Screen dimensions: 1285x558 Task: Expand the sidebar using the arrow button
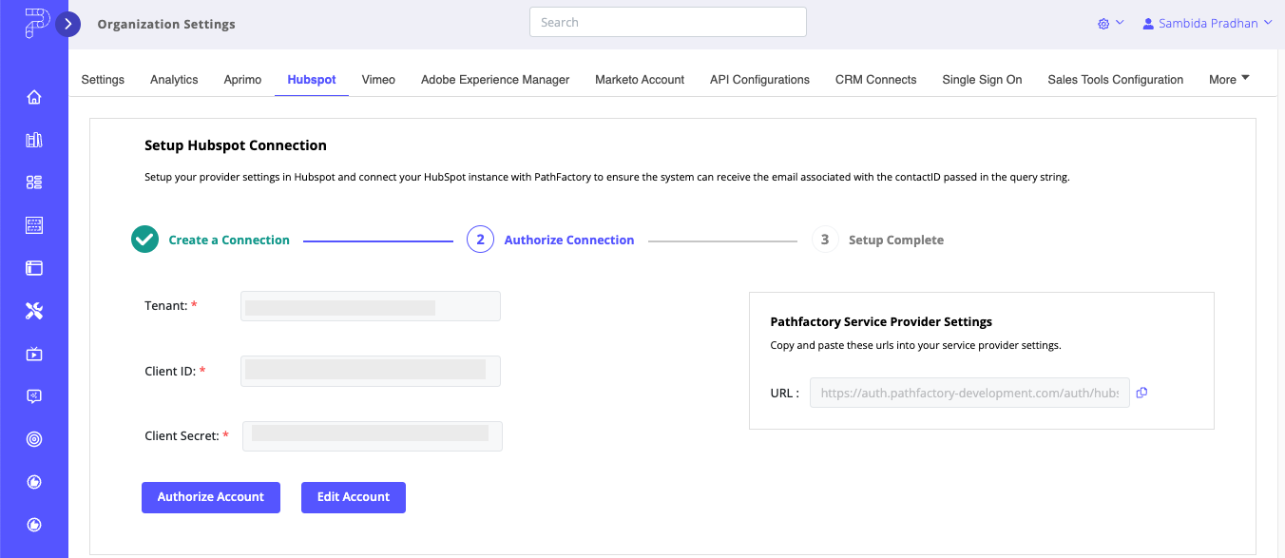(x=67, y=24)
